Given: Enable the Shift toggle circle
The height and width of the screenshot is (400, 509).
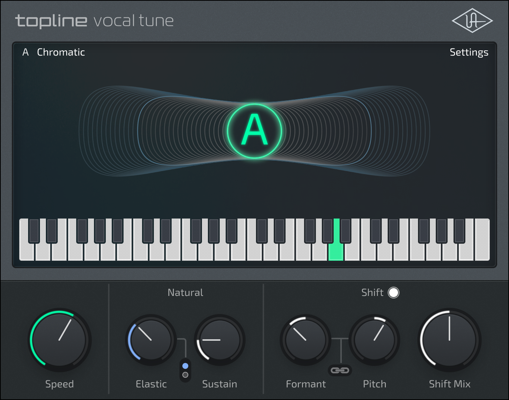Looking at the screenshot, I should pyautogui.click(x=394, y=293).
